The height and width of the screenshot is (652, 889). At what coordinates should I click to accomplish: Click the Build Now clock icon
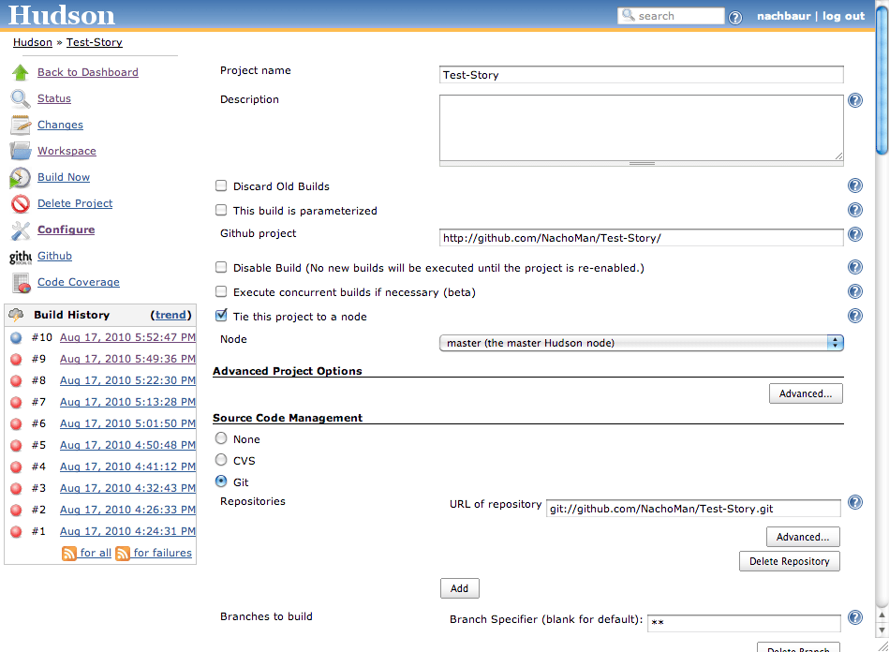point(20,177)
